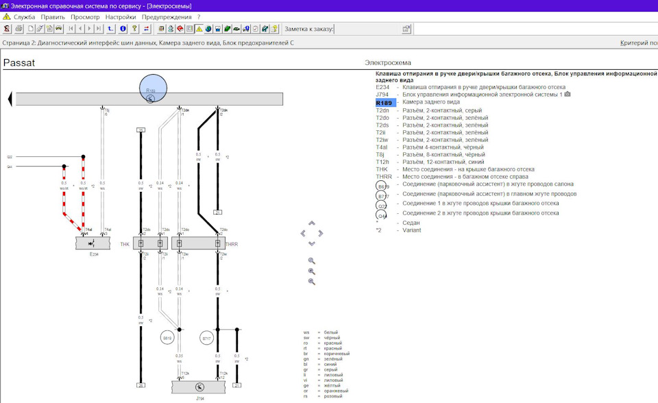This screenshot has width=658, height=403.
Task: Click J794 legend entry
Action: click(382, 95)
